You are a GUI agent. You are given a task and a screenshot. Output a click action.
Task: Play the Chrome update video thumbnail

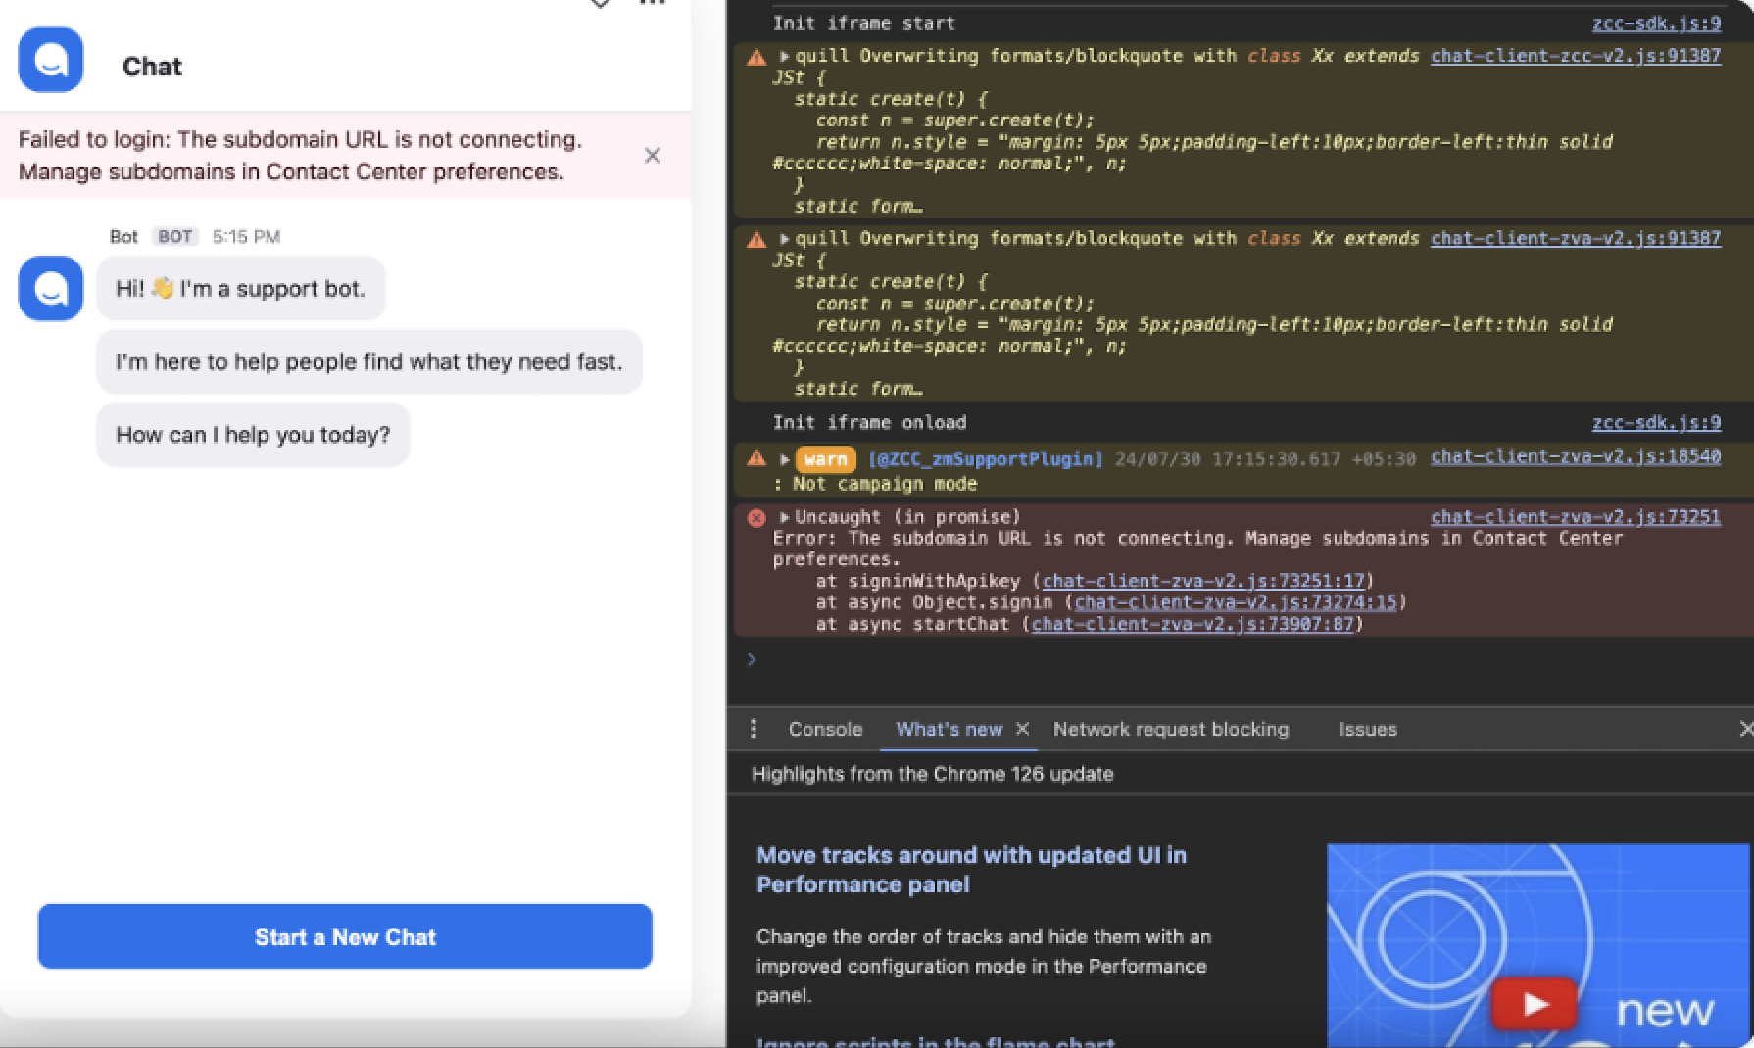[x=1534, y=1004]
